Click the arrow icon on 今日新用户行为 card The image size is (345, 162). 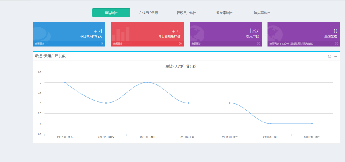tap(102, 44)
